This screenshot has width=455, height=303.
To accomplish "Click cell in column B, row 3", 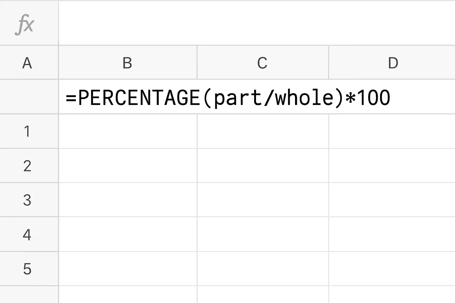I will coord(128,200).
